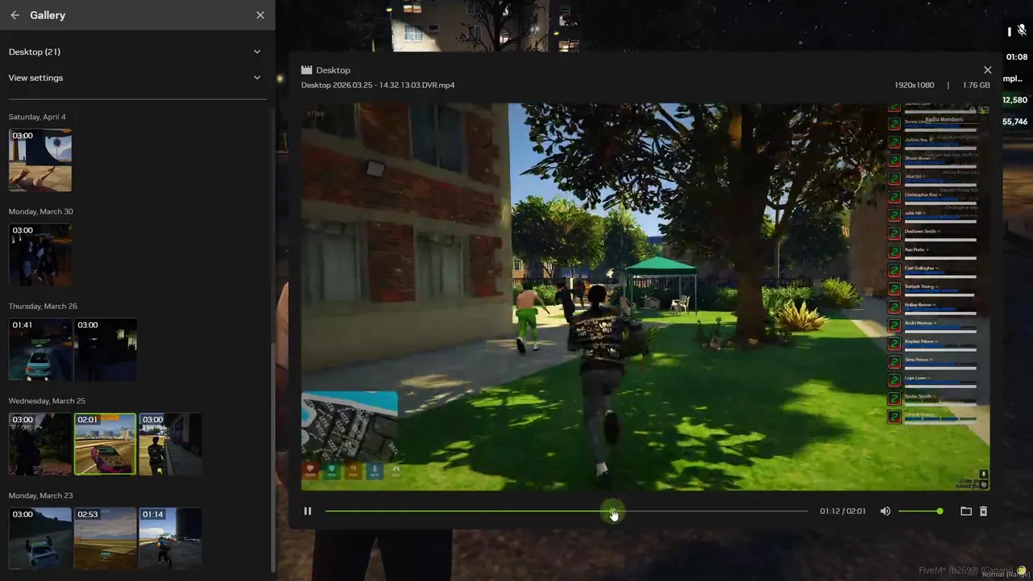Mute the video with speaker icon
The width and height of the screenshot is (1033, 581).
click(885, 511)
